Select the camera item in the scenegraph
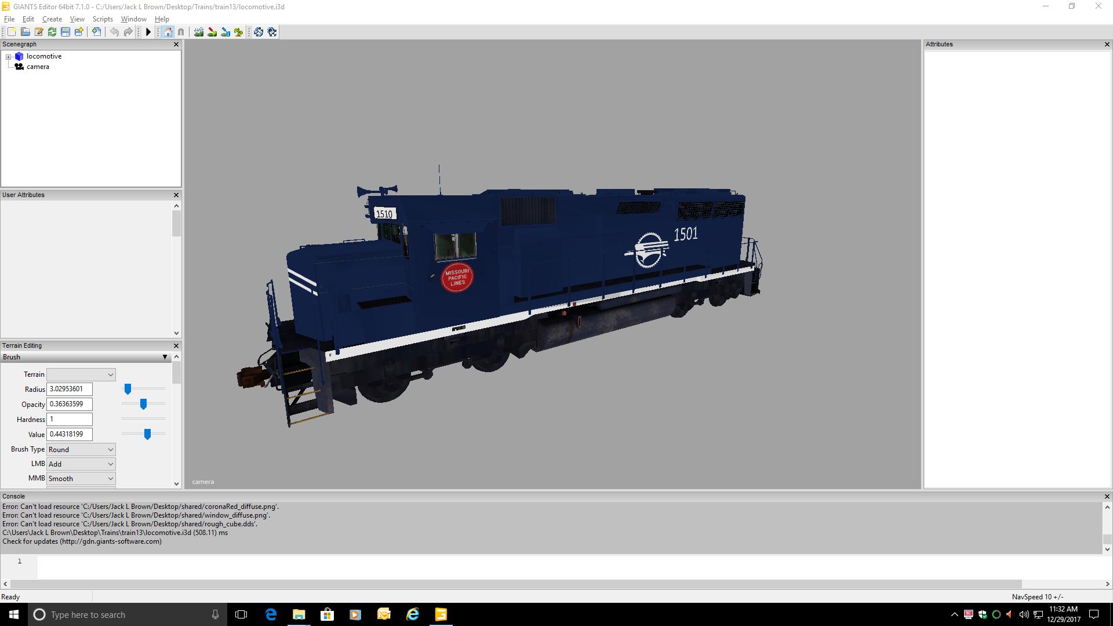Screen dimensions: 1113x626 tap(38, 67)
